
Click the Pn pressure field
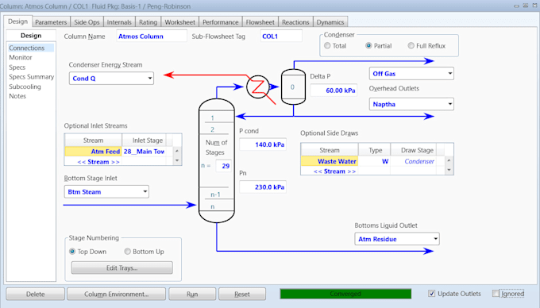point(263,187)
